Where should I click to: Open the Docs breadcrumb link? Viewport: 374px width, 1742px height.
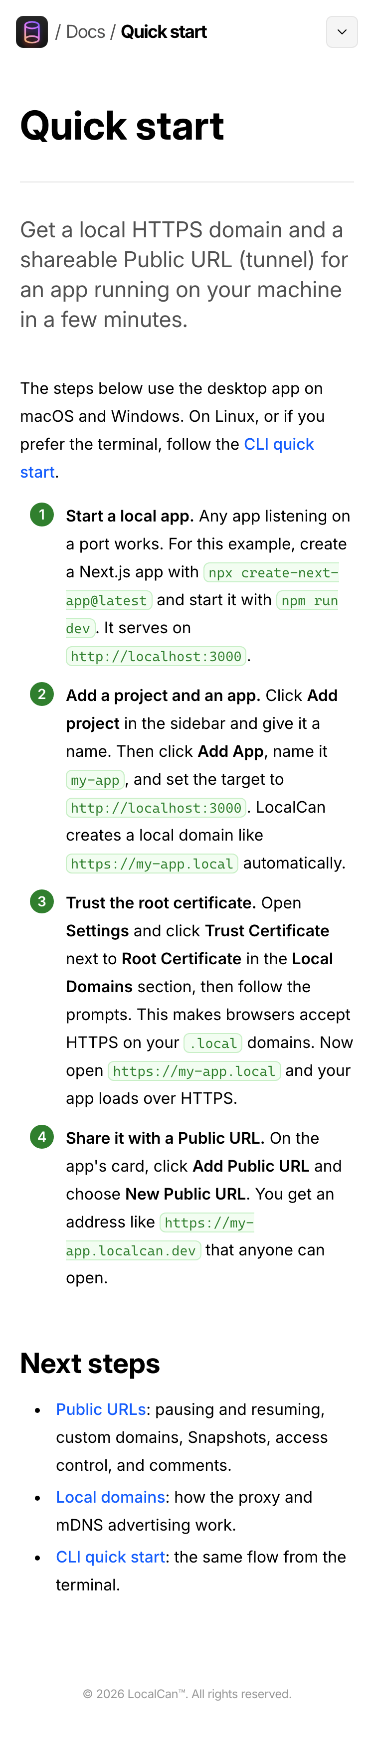point(85,32)
